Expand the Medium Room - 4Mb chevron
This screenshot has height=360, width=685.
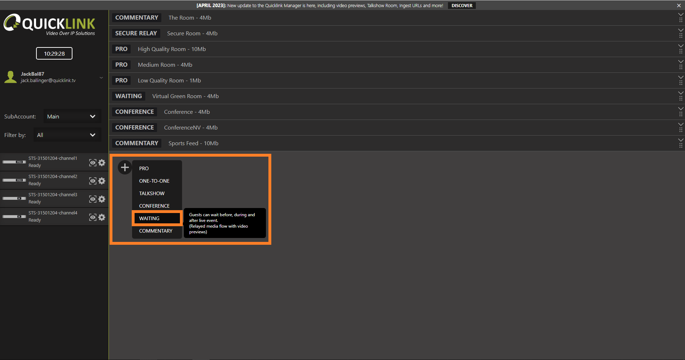(x=681, y=61)
